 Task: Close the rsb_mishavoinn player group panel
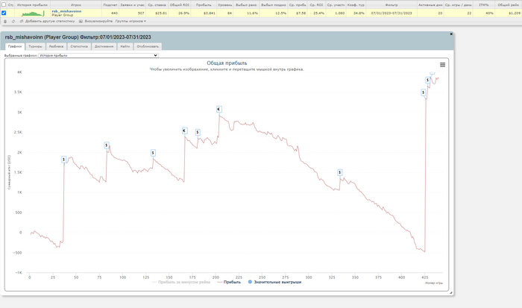coord(451,34)
